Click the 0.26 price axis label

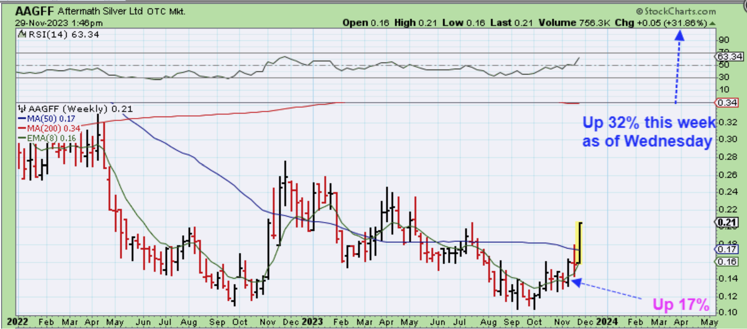727,175
